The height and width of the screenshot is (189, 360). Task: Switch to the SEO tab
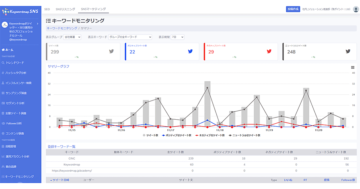tap(47, 9)
